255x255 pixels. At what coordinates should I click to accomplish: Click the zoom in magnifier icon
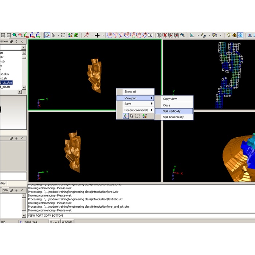15,35
